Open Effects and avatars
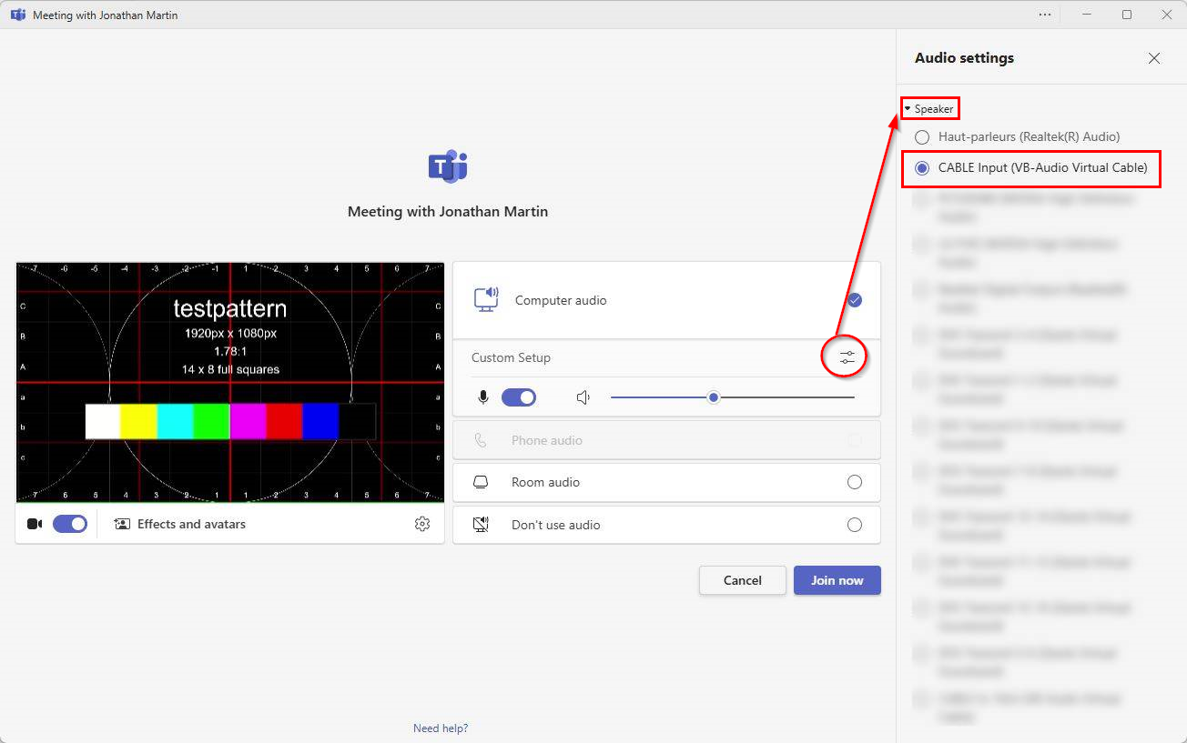This screenshot has height=743, width=1187. [179, 524]
